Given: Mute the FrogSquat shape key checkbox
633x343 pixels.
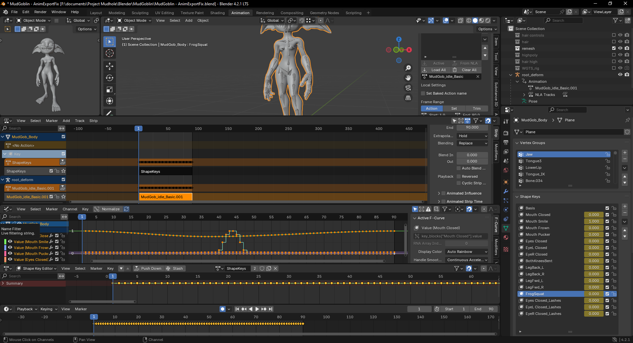Looking at the screenshot, I should click(607, 294).
